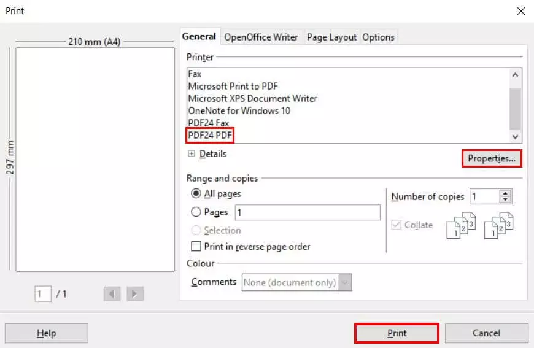Viewport: 534px width, 348px height.
Task: Go to next preview page arrow
Action: point(134,294)
